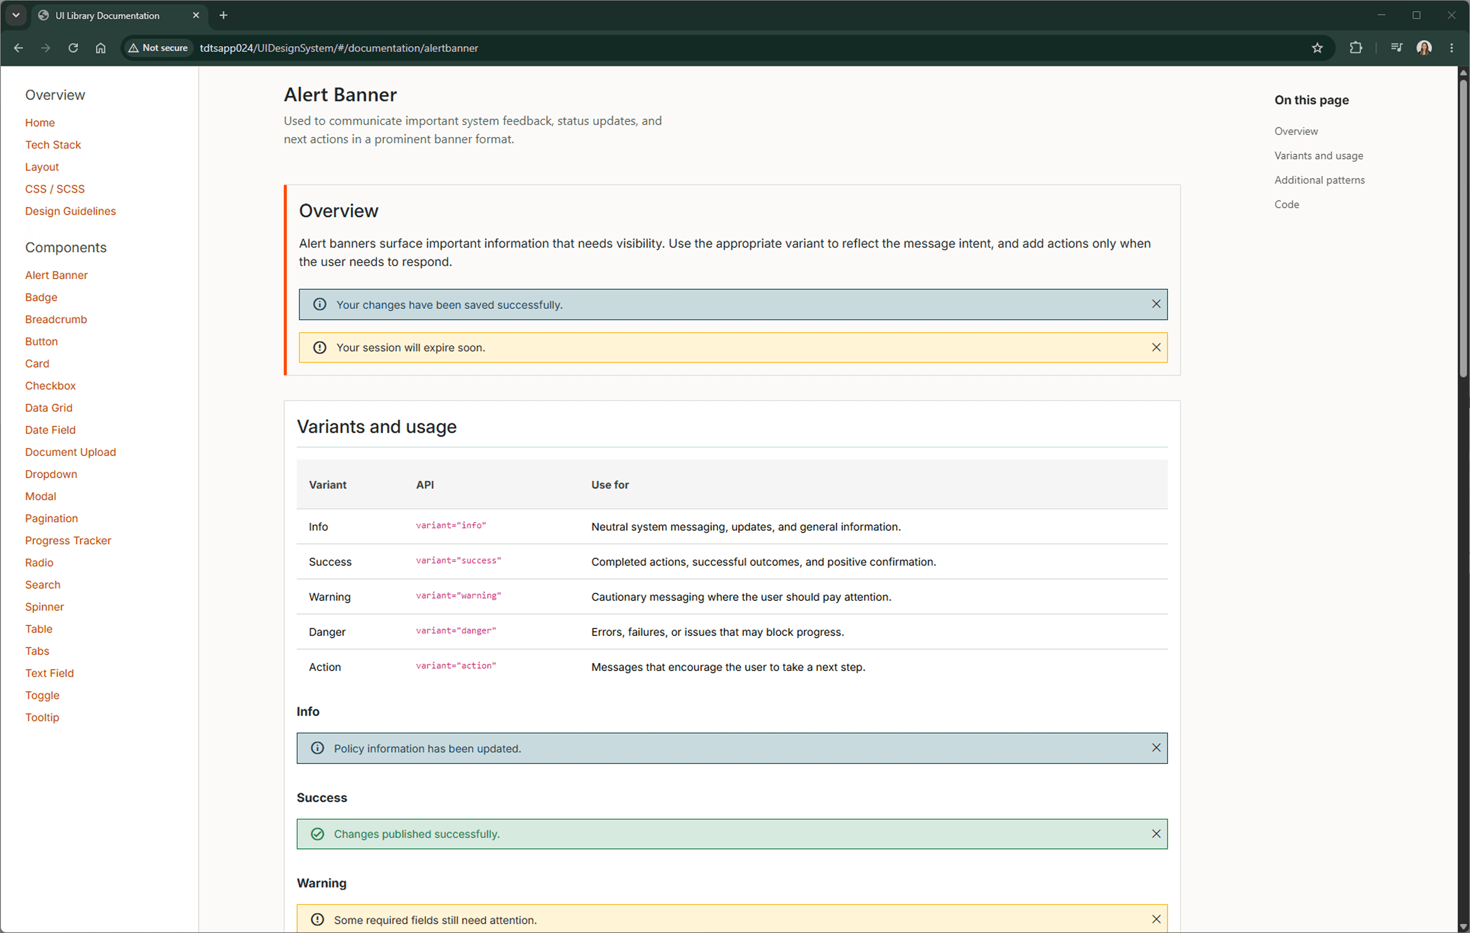This screenshot has height=933, width=1470.
Task: Dismiss the 'Your changes have been saved' banner
Action: [x=1156, y=304]
